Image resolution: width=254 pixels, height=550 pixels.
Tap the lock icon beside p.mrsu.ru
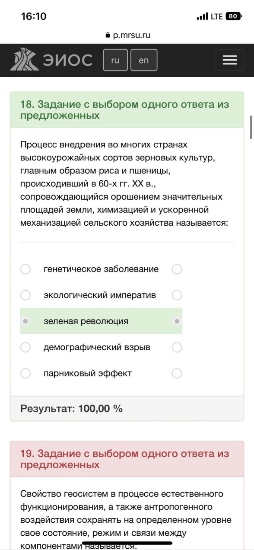[108, 35]
